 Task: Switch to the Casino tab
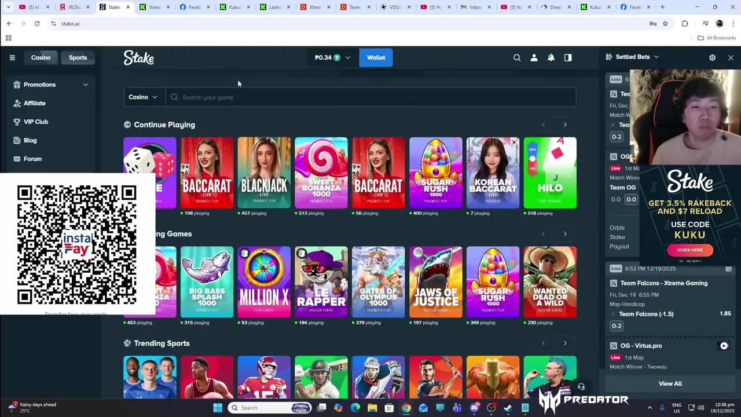(x=41, y=57)
